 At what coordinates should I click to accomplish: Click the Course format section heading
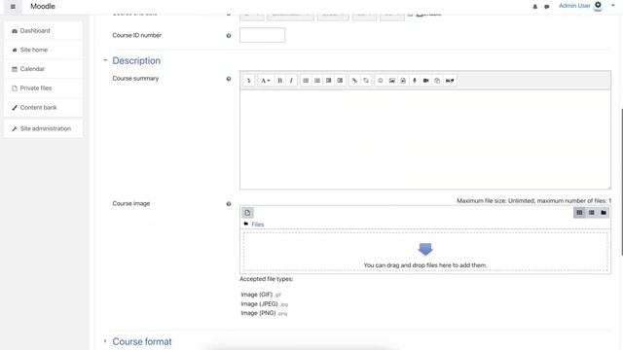point(142,341)
